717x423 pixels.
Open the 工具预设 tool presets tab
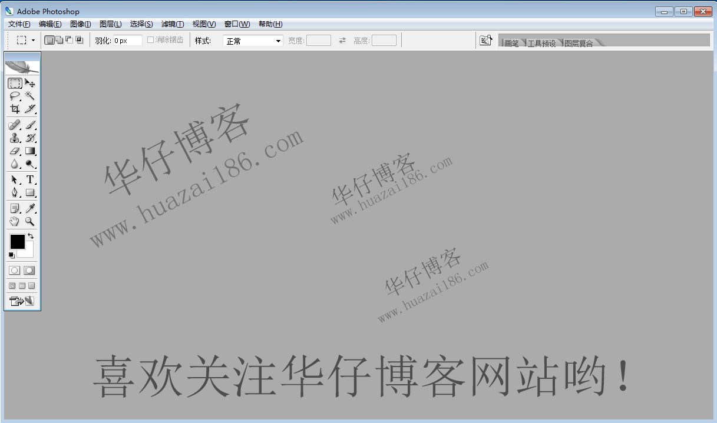pos(541,43)
